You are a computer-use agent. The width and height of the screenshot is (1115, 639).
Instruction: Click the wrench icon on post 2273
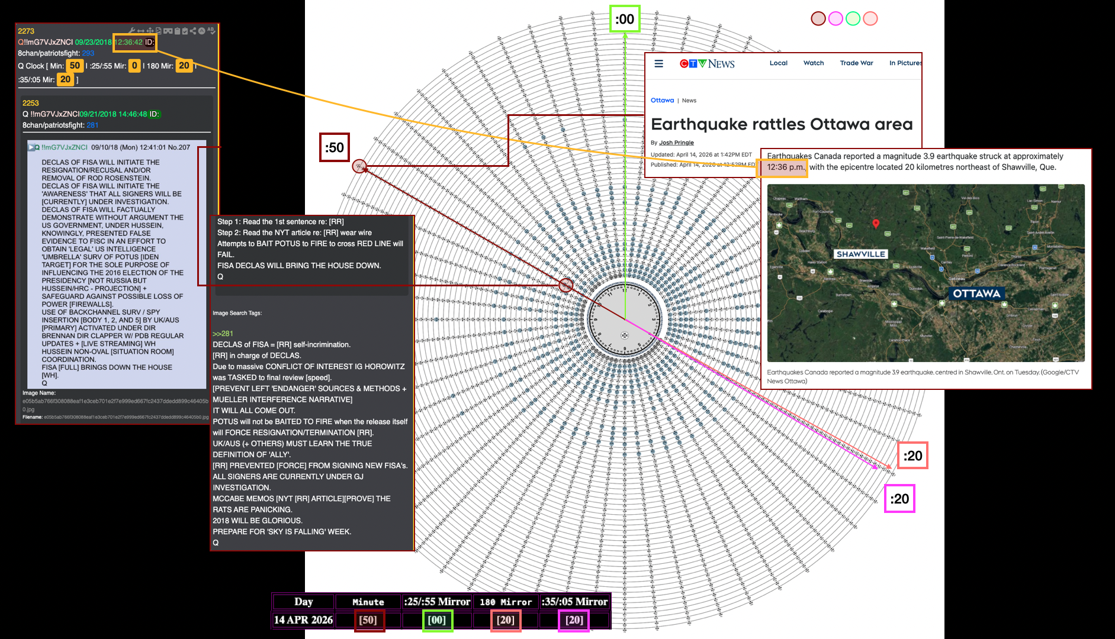tap(132, 30)
